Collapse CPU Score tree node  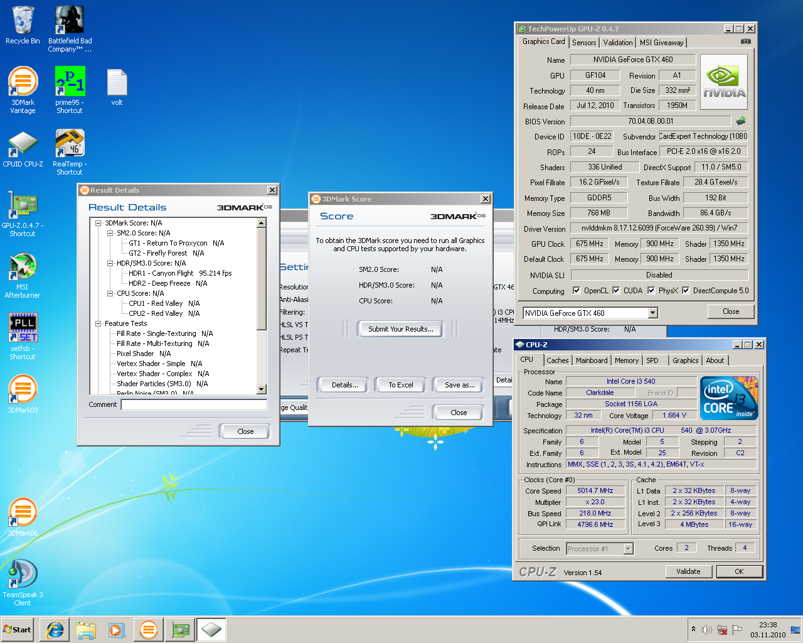click(x=110, y=293)
